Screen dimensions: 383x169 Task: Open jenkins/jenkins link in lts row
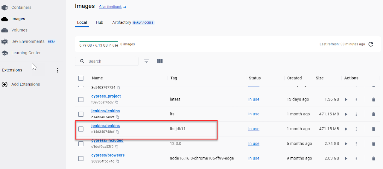point(106,111)
